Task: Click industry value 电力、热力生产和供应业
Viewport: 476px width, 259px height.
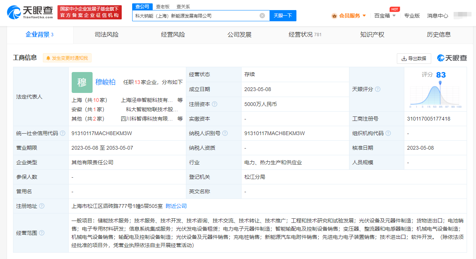Action: 273,162
